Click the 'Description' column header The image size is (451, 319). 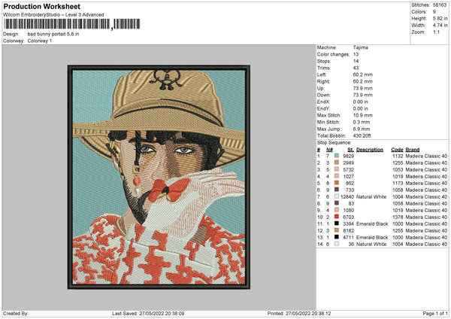[370, 150]
